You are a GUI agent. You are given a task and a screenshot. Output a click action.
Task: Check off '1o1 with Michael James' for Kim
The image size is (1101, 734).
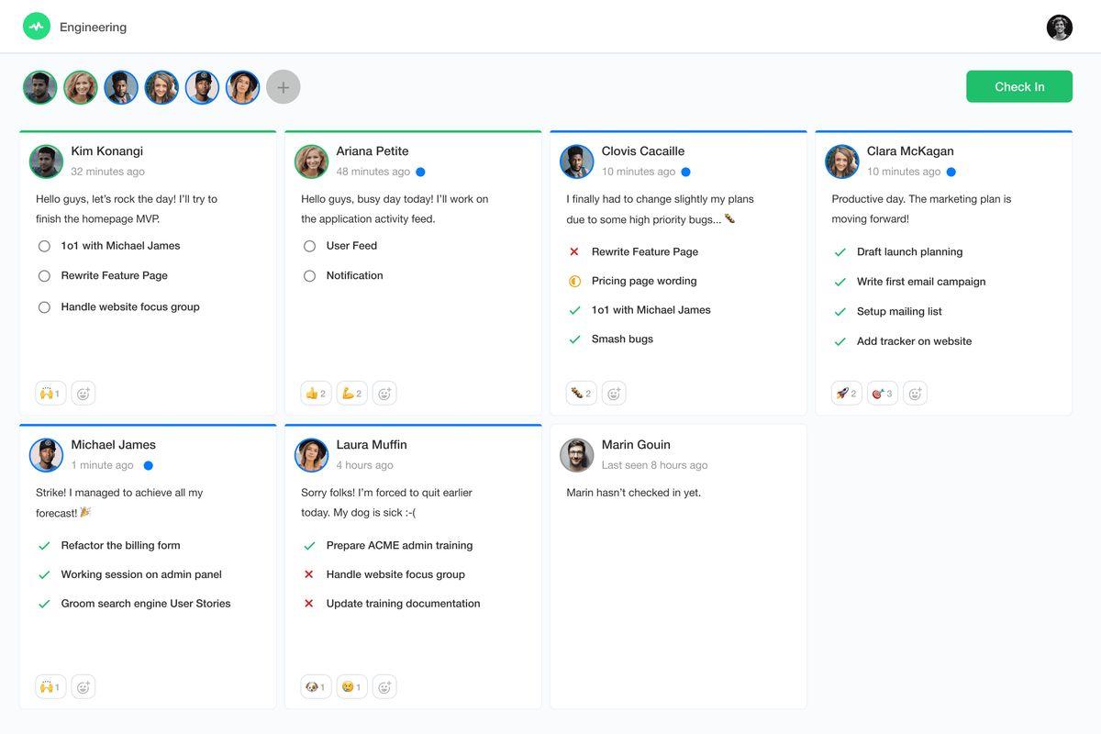click(44, 246)
